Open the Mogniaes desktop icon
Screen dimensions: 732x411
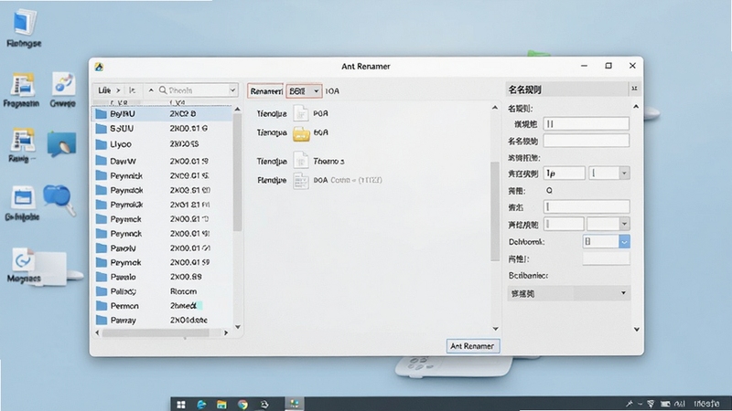pos(24,265)
